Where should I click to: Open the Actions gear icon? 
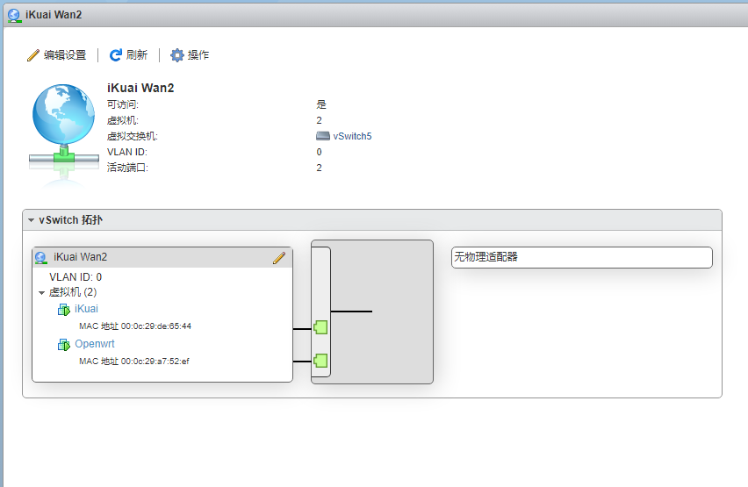point(177,55)
